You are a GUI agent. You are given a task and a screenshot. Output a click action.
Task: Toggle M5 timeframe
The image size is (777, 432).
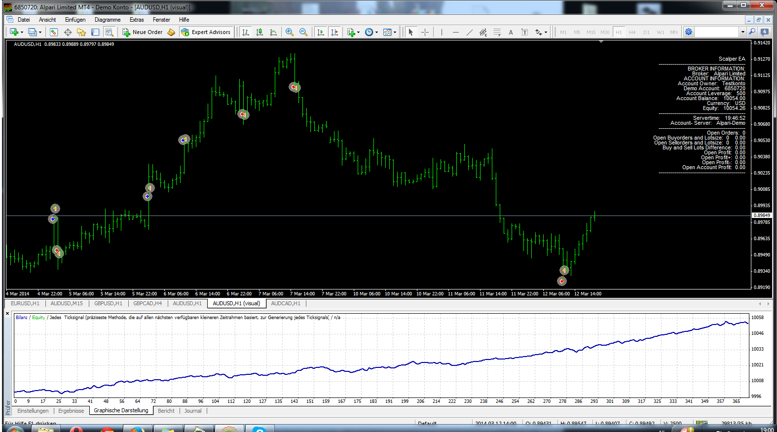coord(577,32)
